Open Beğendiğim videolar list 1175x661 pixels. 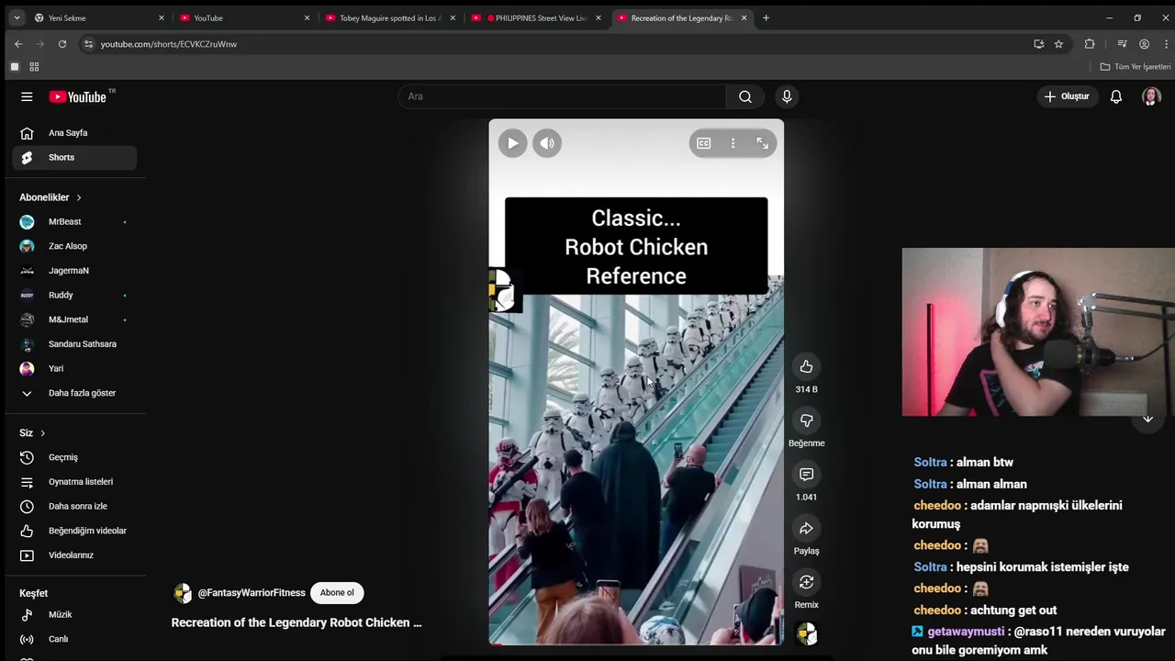click(75, 531)
